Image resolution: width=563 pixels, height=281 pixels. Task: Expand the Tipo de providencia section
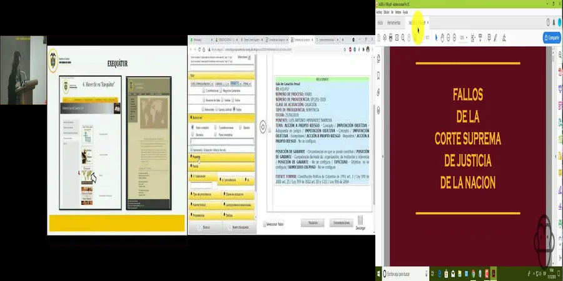(x=205, y=195)
